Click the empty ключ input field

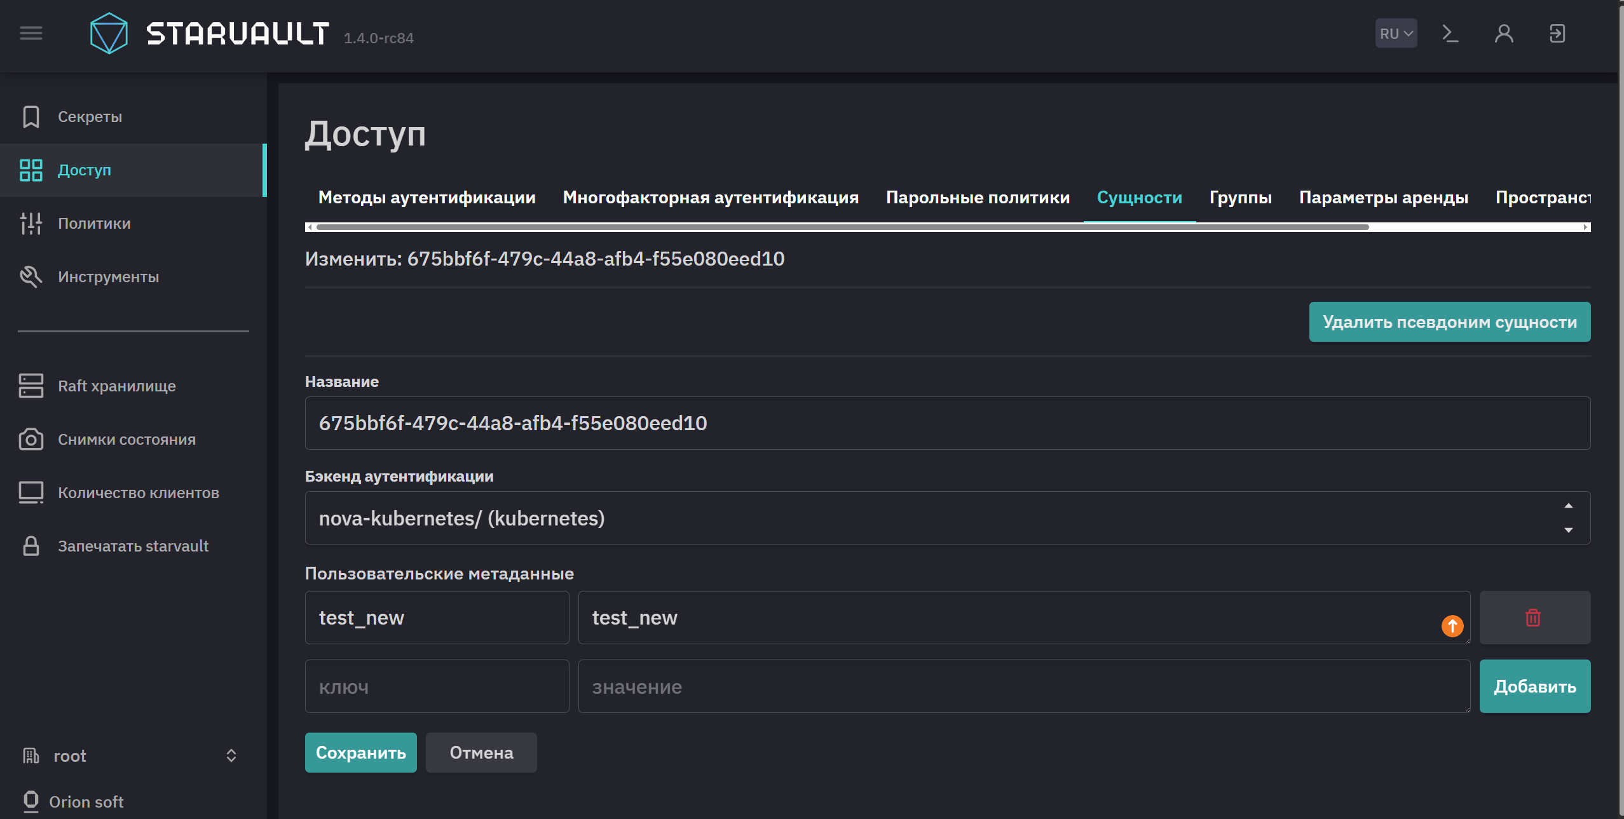(x=437, y=686)
